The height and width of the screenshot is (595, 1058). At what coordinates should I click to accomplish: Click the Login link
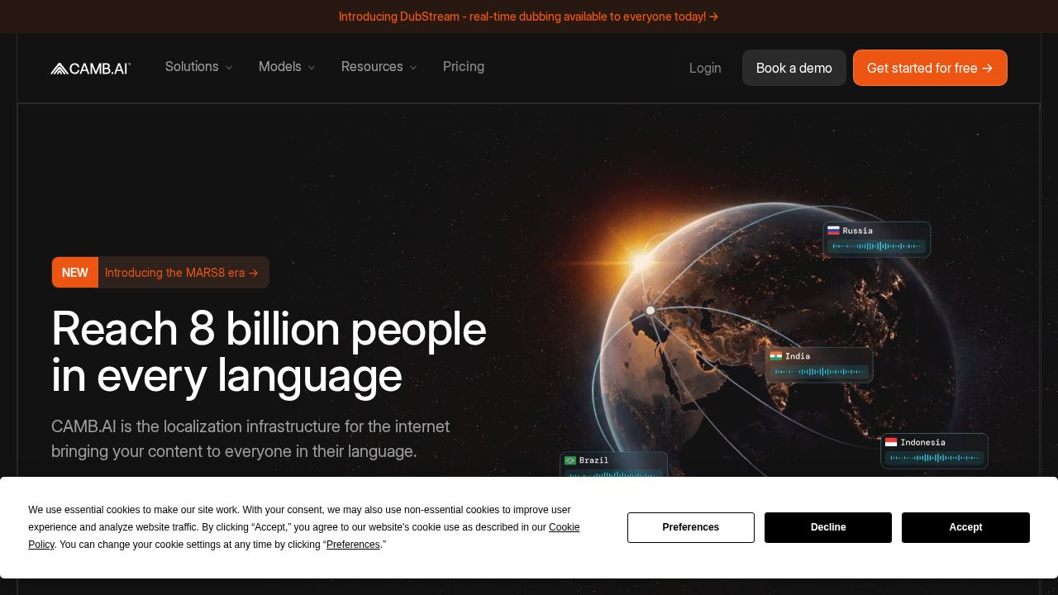pyautogui.click(x=705, y=68)
